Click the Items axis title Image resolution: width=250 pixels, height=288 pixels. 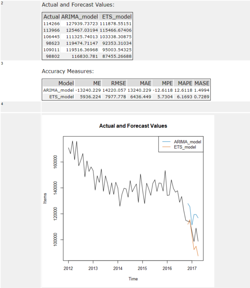(x=45, y=198)
